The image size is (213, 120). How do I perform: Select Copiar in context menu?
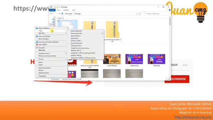(41, 65)
